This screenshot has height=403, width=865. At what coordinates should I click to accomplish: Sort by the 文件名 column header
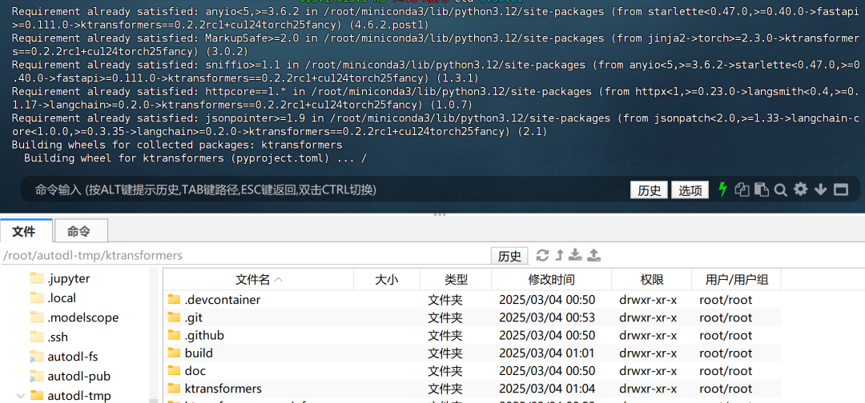pyautogui.click(x=253, y=279)
